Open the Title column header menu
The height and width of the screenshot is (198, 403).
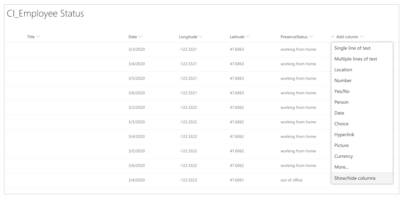[38, 36]
